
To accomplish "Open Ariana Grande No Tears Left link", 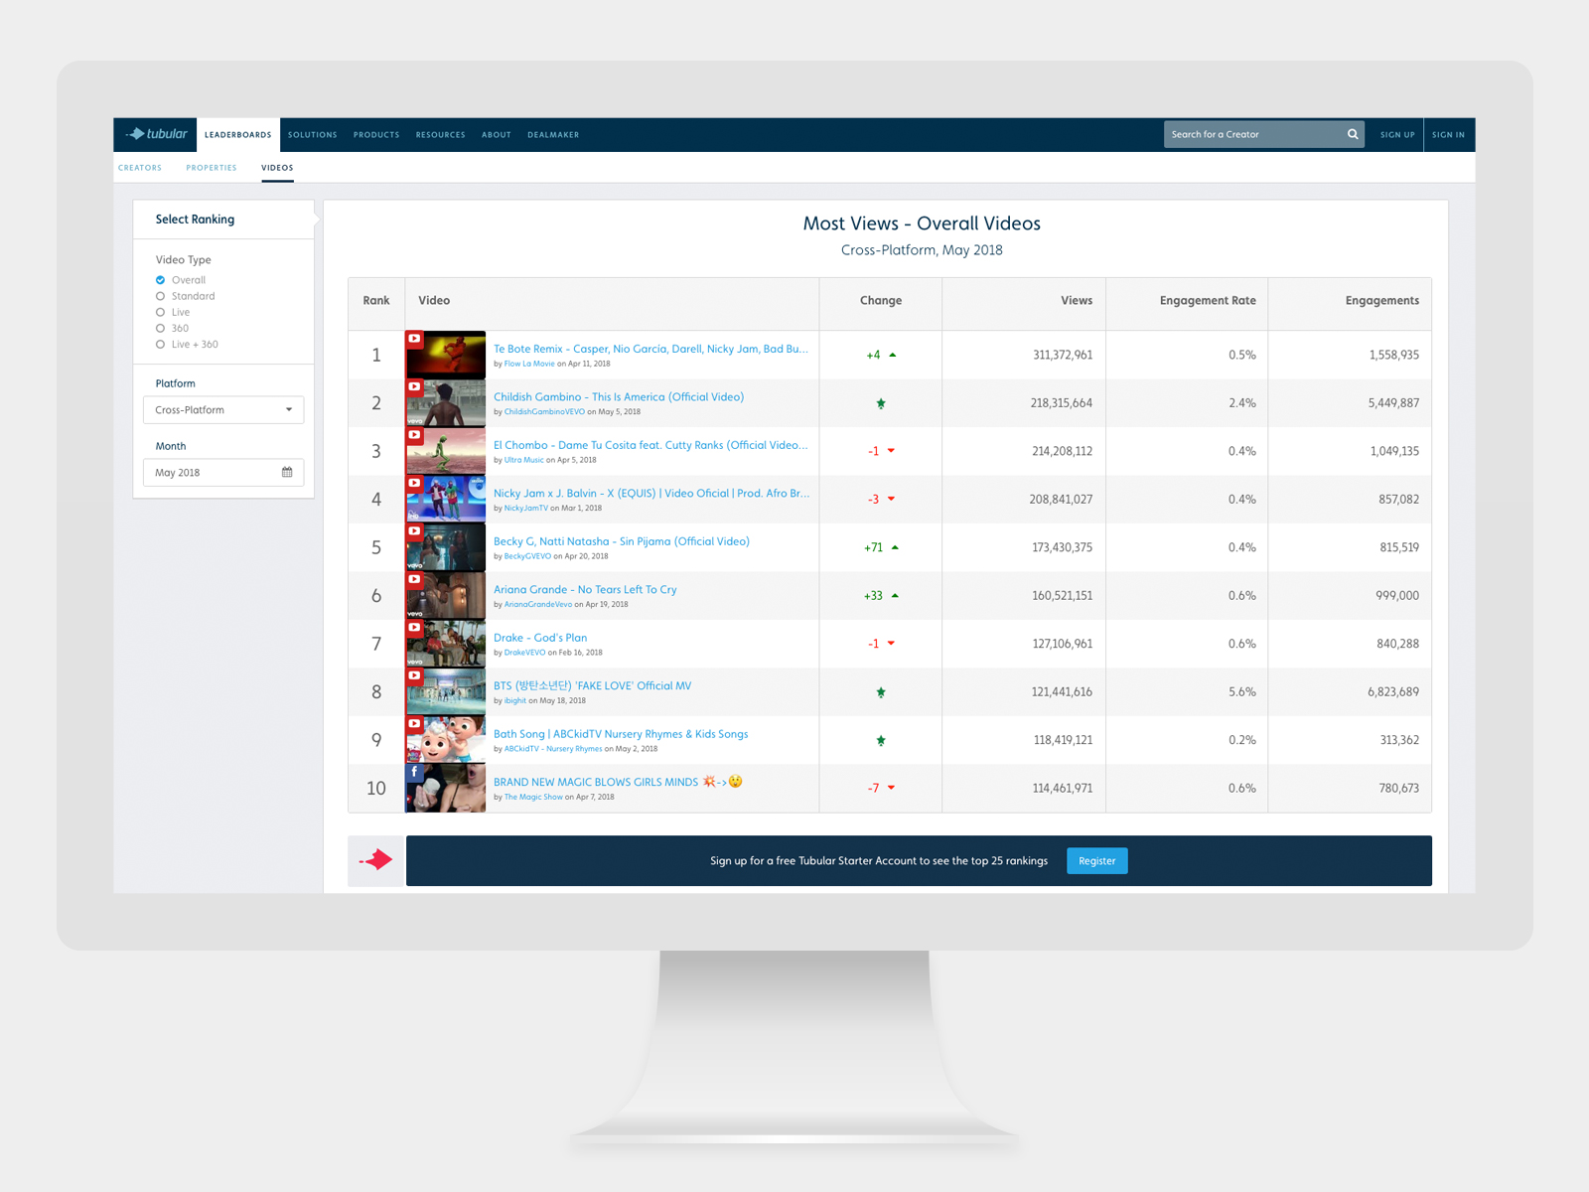I will (585, 589).
